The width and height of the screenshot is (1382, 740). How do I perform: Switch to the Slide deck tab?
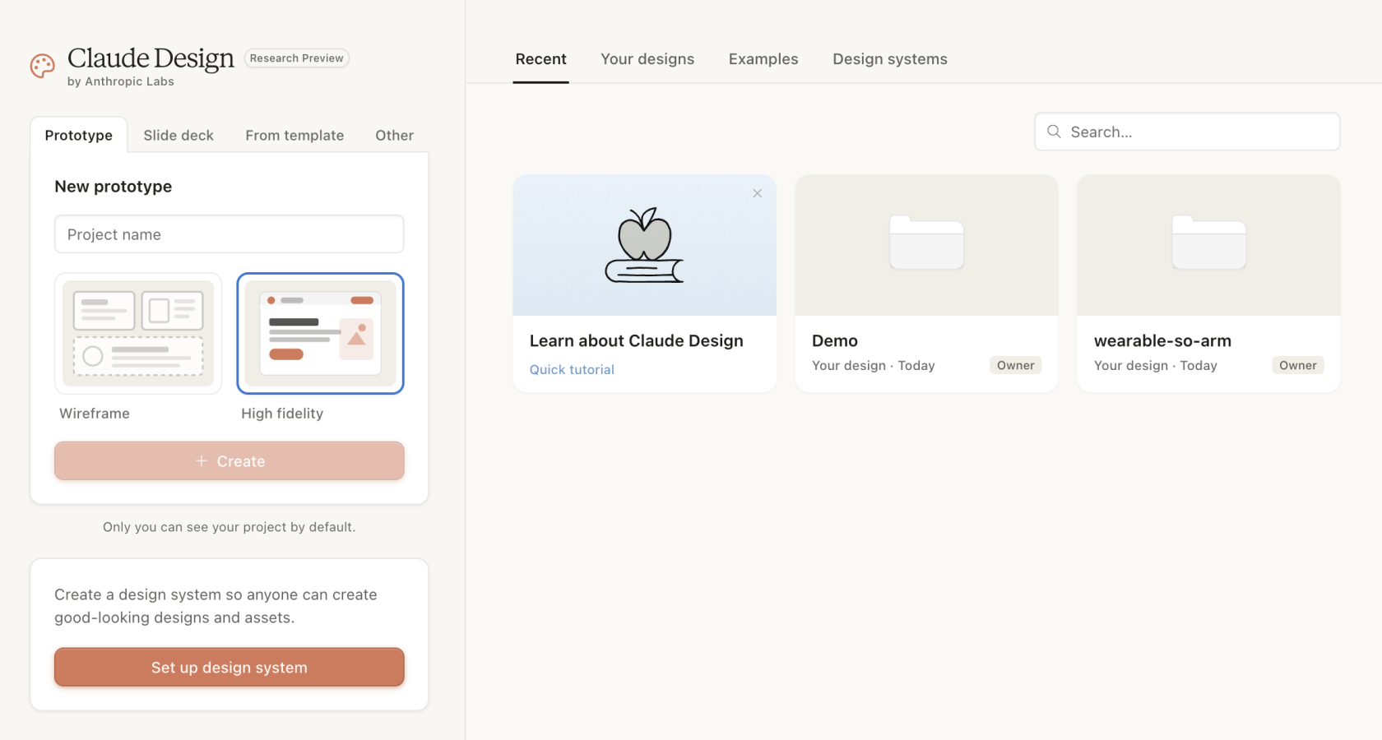[x=179, y=135]
